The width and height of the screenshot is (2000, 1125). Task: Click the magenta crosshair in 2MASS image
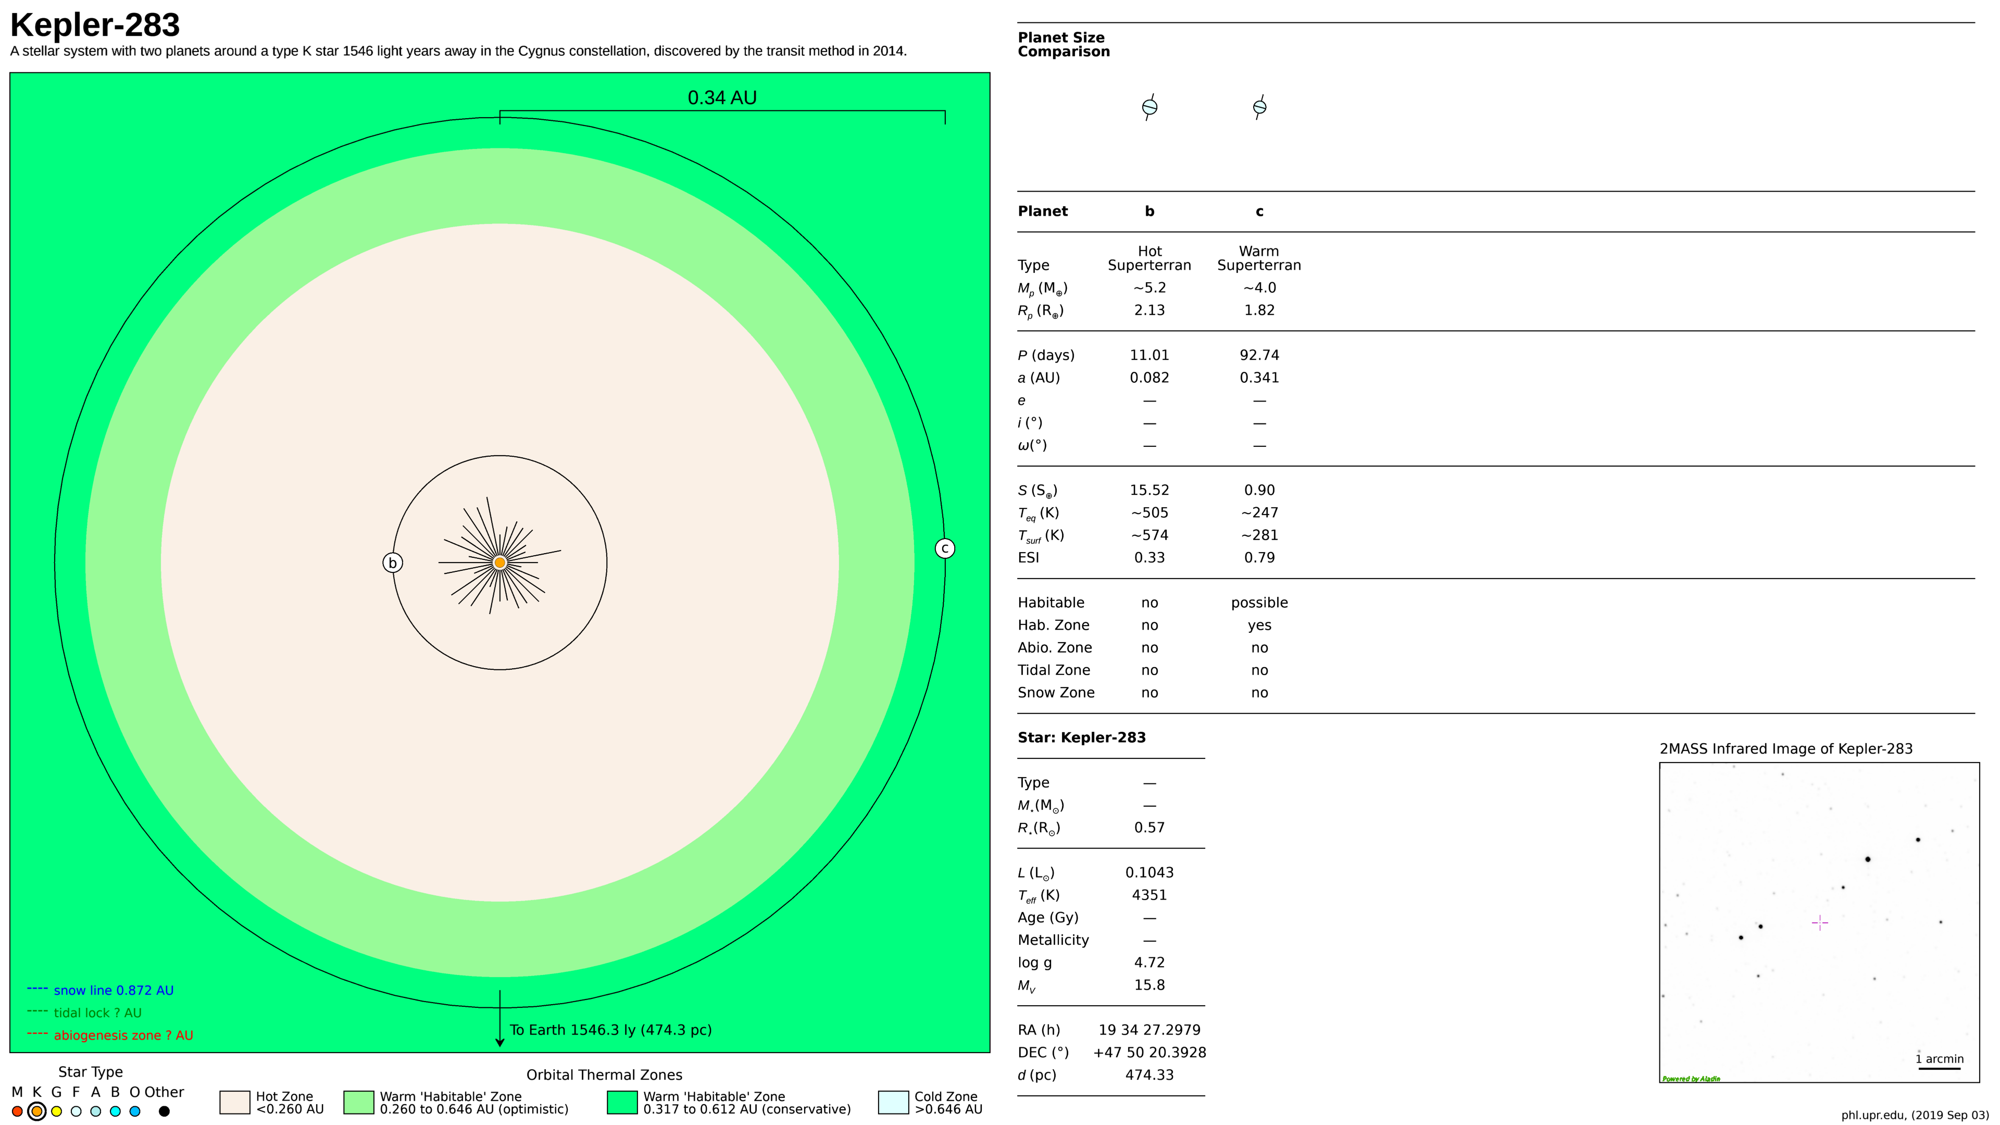coord(1820,923)
